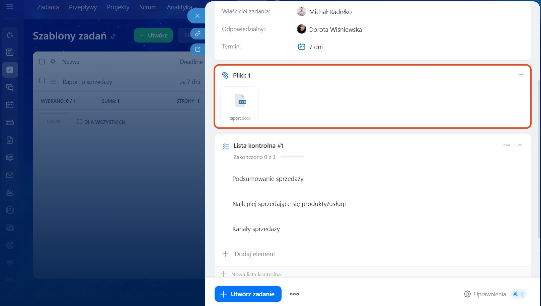The height and width of the screenshot is (306, 541).
Task: Click the calendar icon beside 7 dni
Action: tap(301, 47)
